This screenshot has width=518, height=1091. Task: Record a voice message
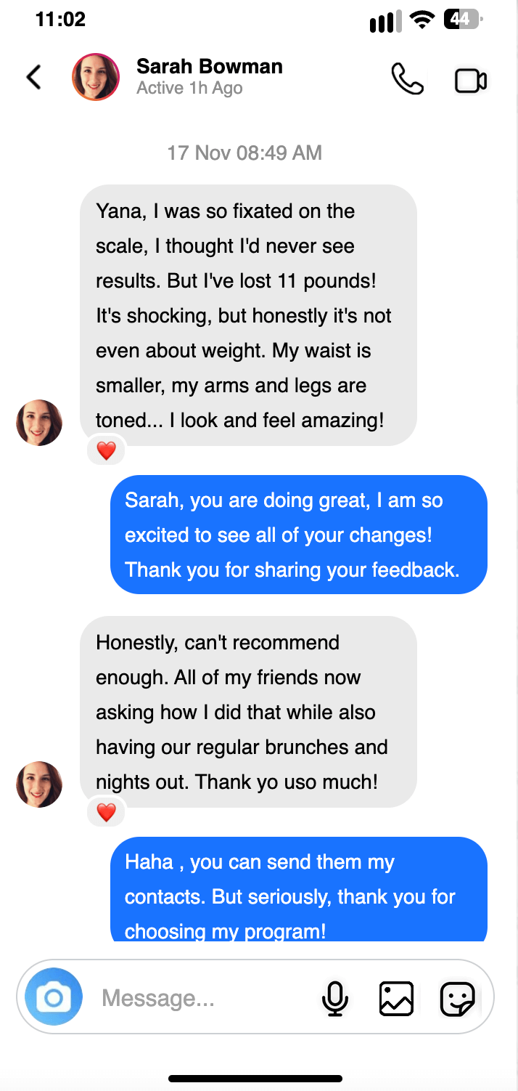tap(335, 998)
